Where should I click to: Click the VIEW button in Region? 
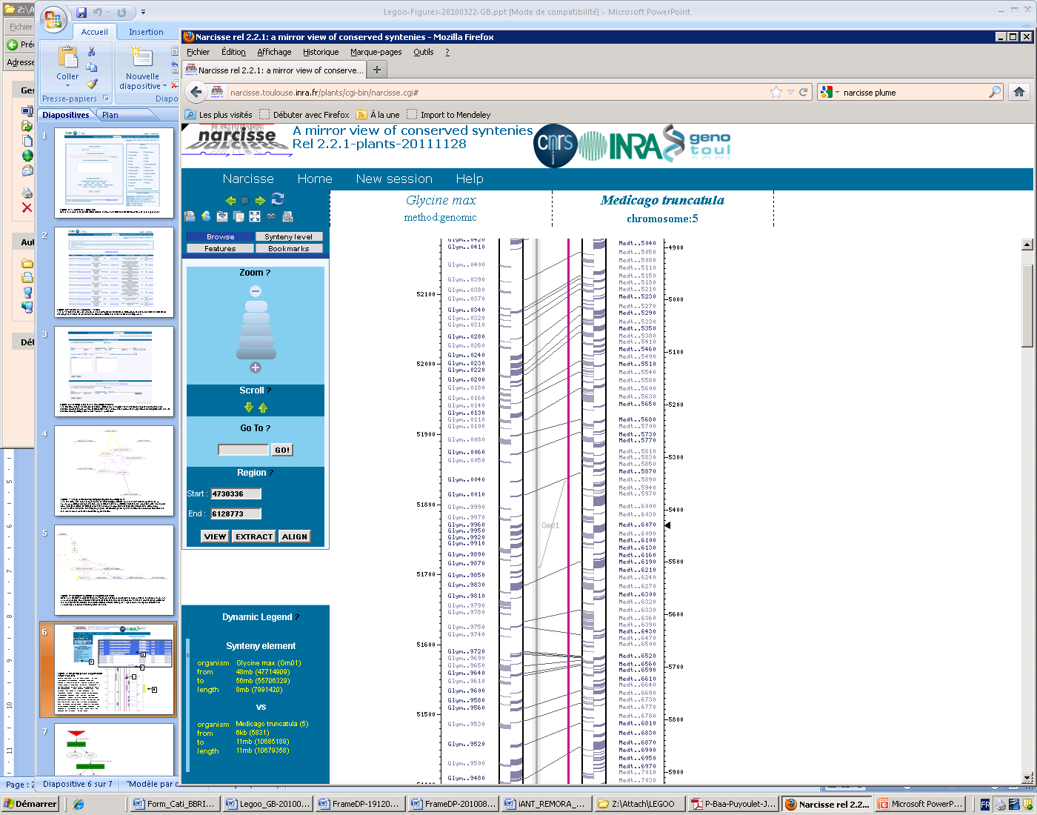click(x=215, y=536)
